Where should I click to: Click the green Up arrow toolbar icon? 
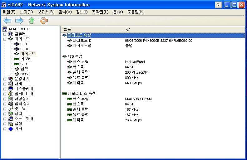click(x=32, y=21)
